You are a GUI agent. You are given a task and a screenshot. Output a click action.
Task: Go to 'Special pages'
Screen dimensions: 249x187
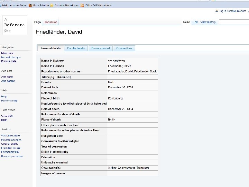pos(10,144)
